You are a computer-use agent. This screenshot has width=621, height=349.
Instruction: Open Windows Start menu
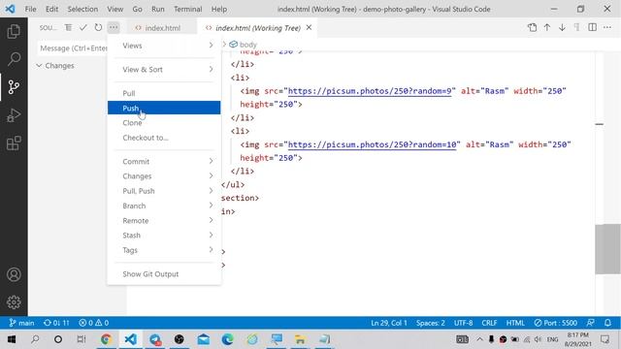[x=11, y=339]
